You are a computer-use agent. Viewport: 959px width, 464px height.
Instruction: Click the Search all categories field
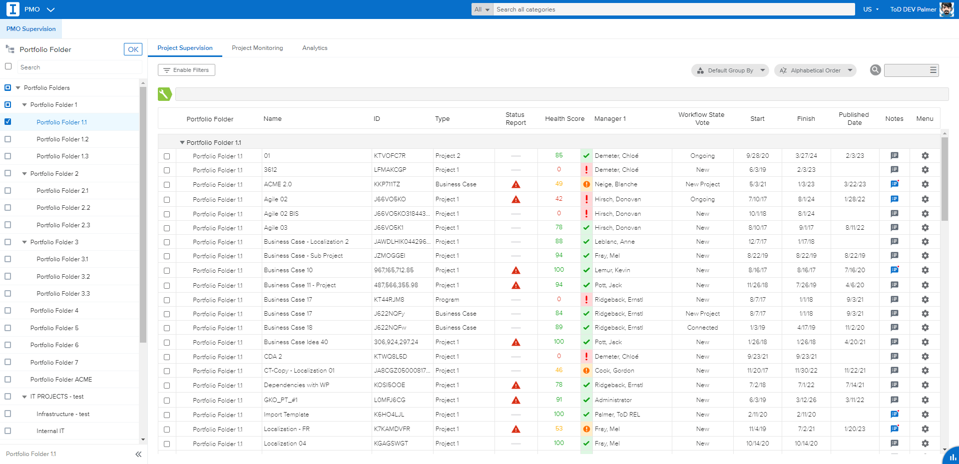[x=673, y=9]
